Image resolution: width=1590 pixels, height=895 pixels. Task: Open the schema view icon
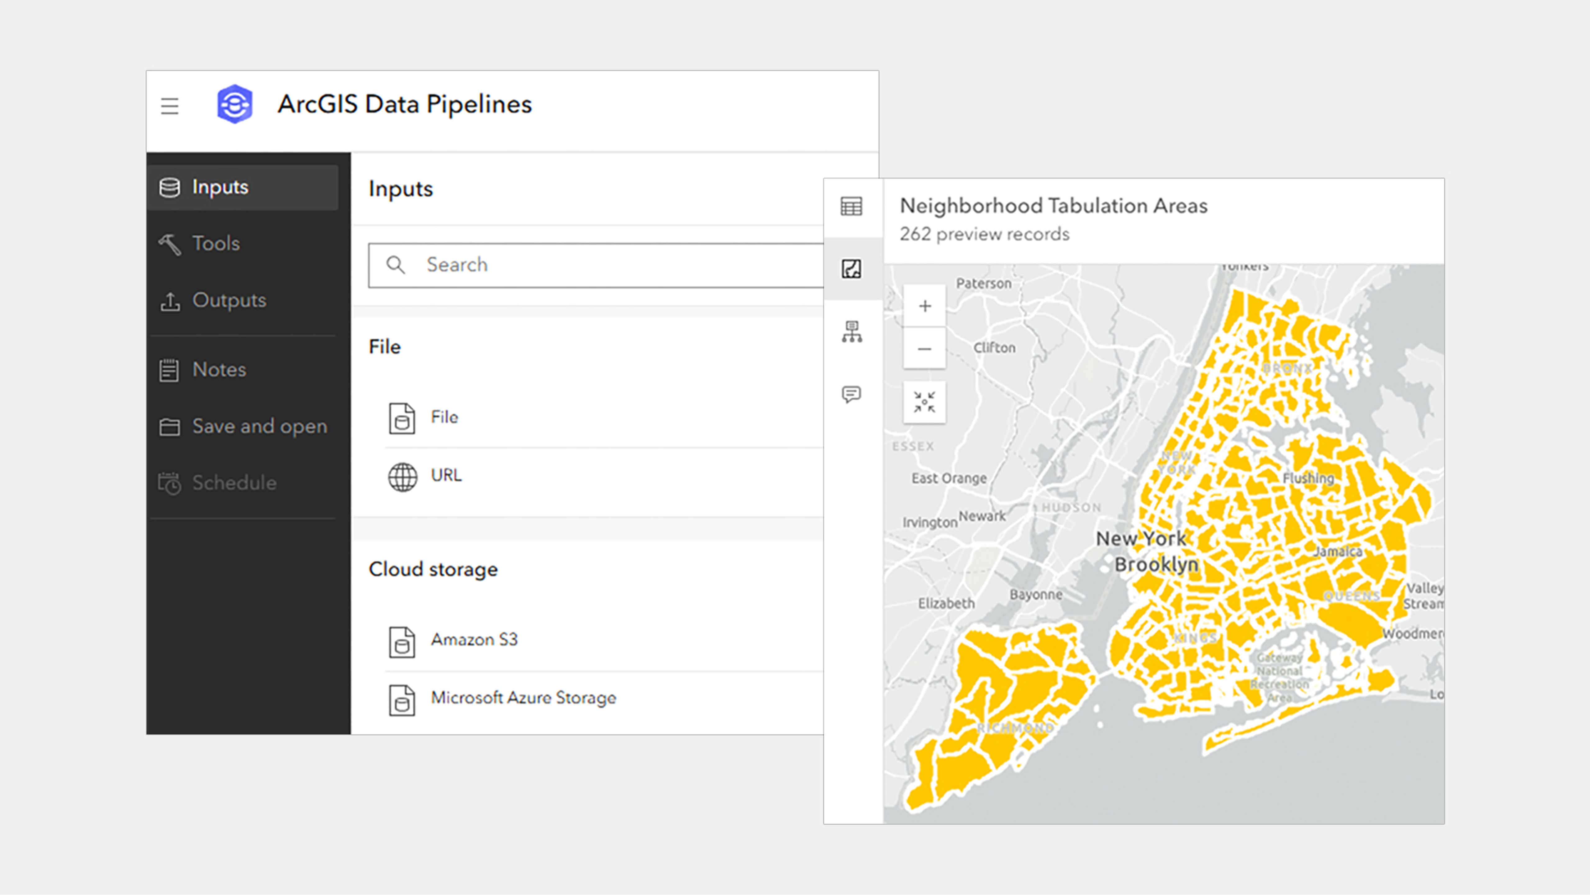852,332
